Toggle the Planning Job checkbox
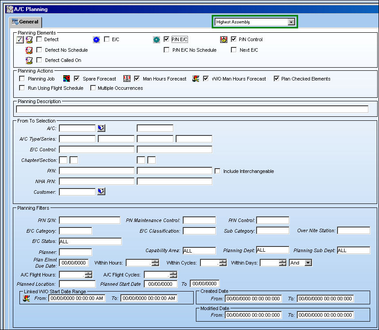 click(22, 79)
